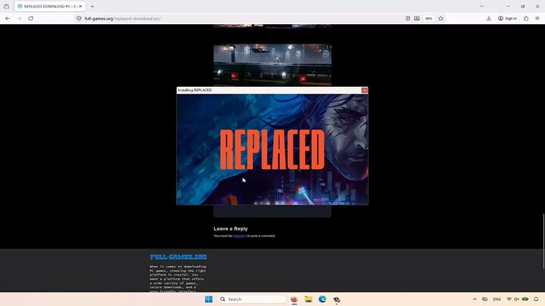Click the 80% zoom level indicator
Screen dimensions: 545x306
428,18
